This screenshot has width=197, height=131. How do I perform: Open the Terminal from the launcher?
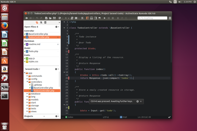(5, 95)
